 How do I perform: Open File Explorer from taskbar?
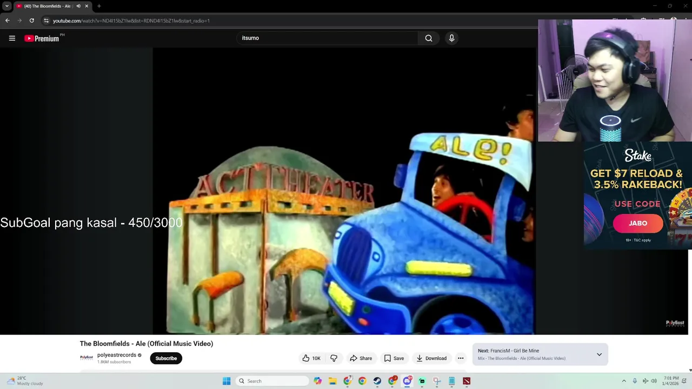click(x=332, y=381)
